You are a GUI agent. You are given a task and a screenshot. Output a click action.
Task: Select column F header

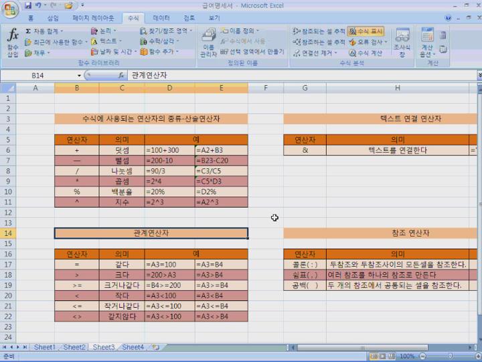pyautogui.click(x=266, y=88)
